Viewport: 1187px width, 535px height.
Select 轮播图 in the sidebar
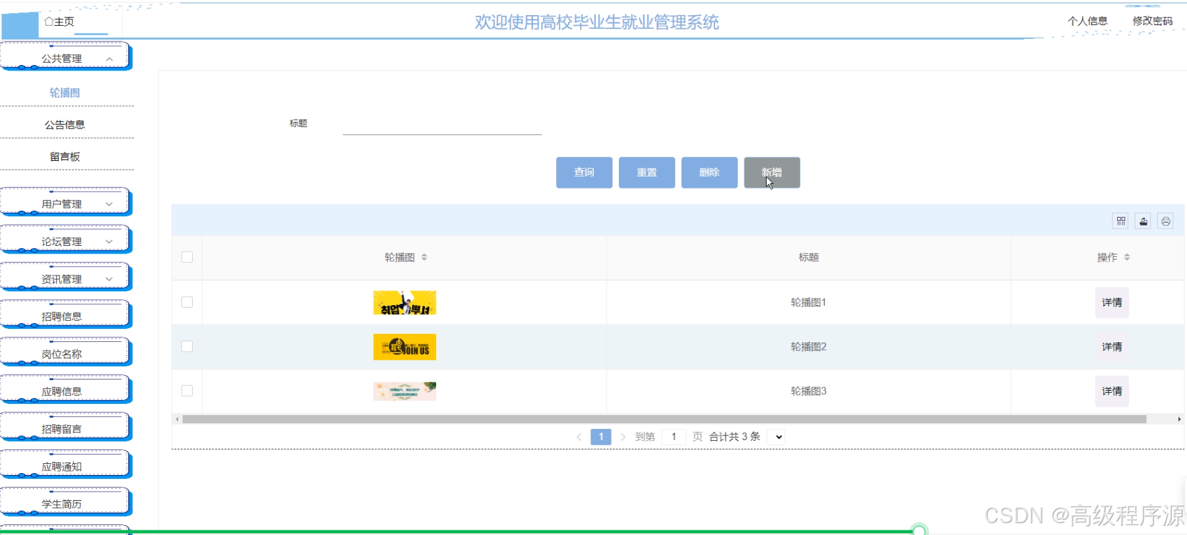pyautogui.click(x=65, y=93)
